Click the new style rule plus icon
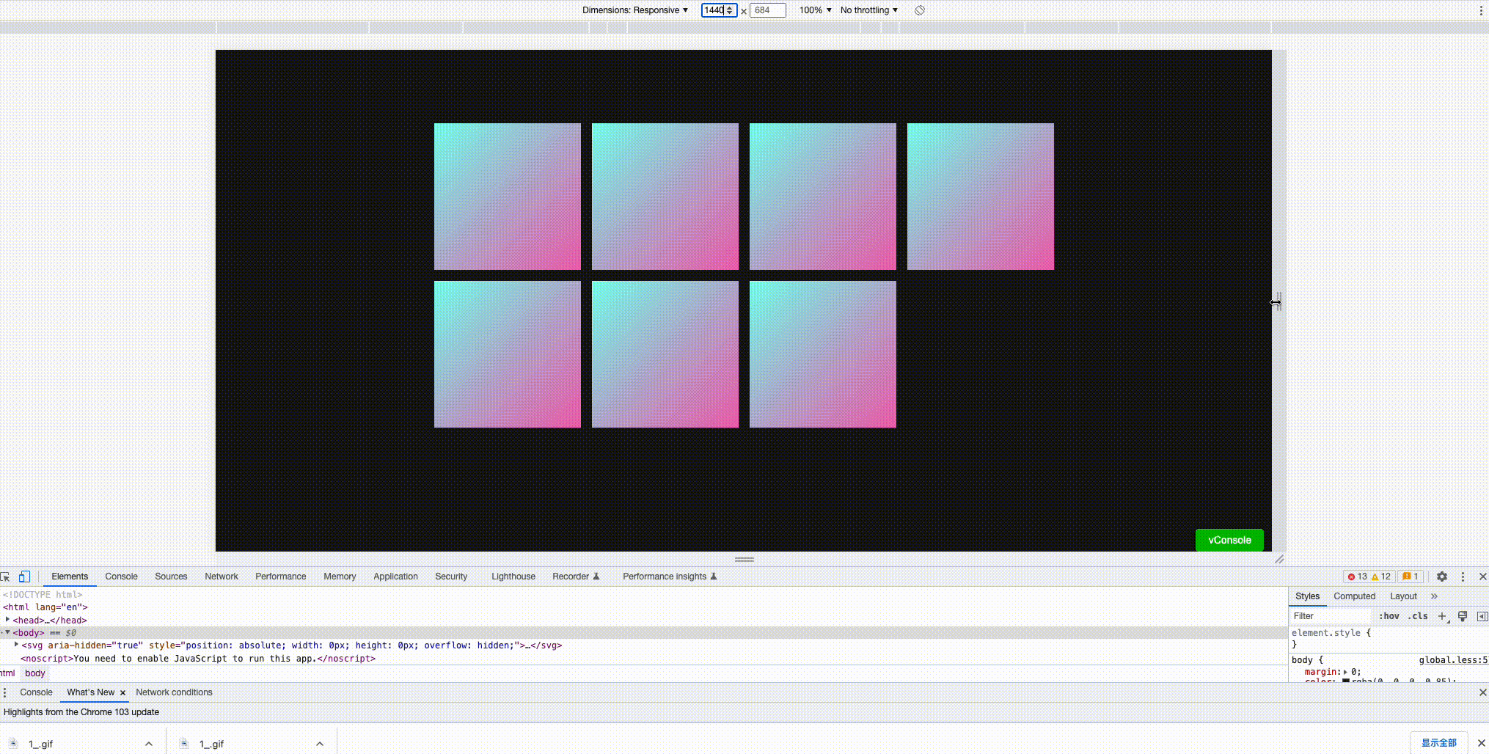 pos(1442,616)
